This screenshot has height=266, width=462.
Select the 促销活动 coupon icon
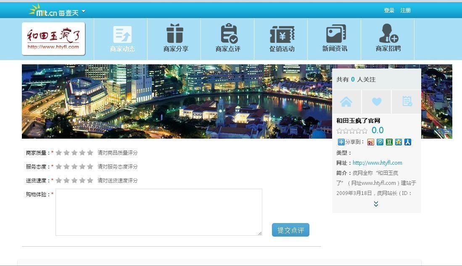[282, 34]
